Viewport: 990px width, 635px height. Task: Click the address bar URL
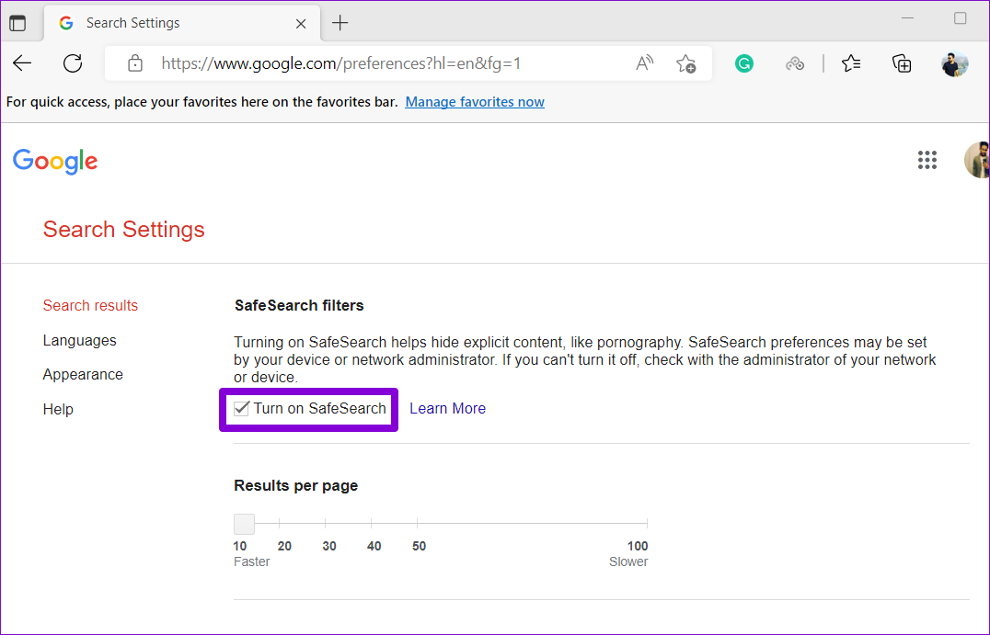(341, 63)
